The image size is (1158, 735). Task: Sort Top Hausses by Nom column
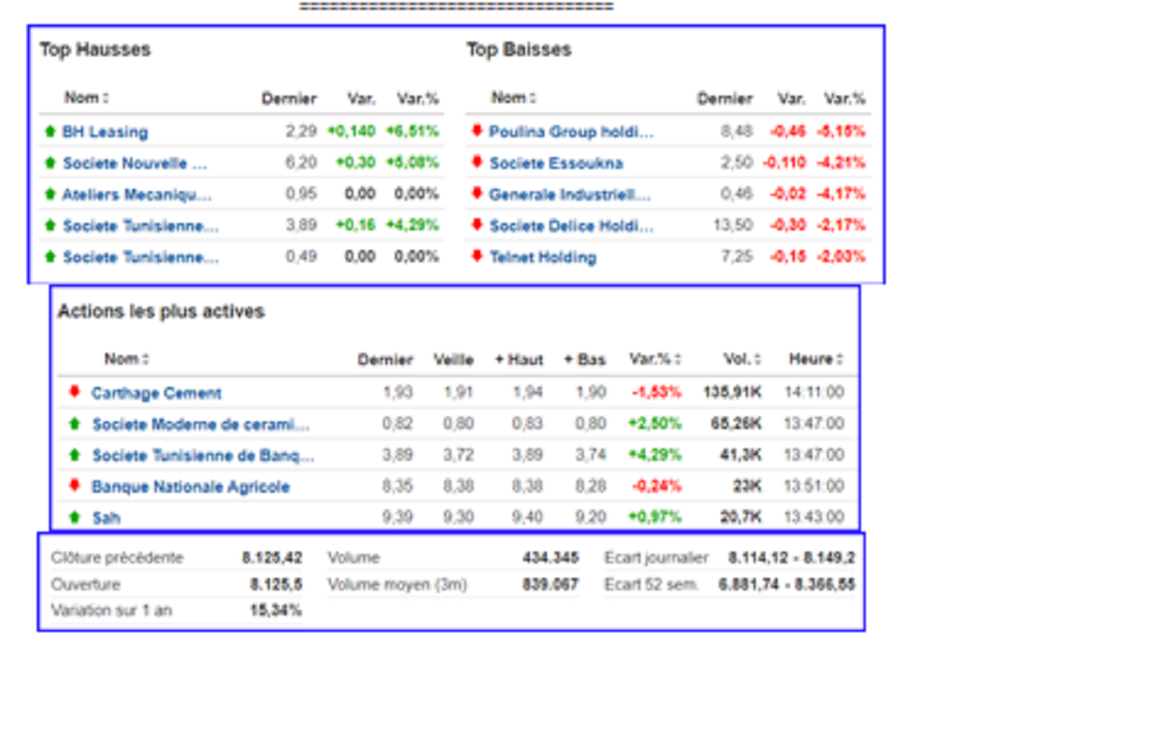(86, 97)
